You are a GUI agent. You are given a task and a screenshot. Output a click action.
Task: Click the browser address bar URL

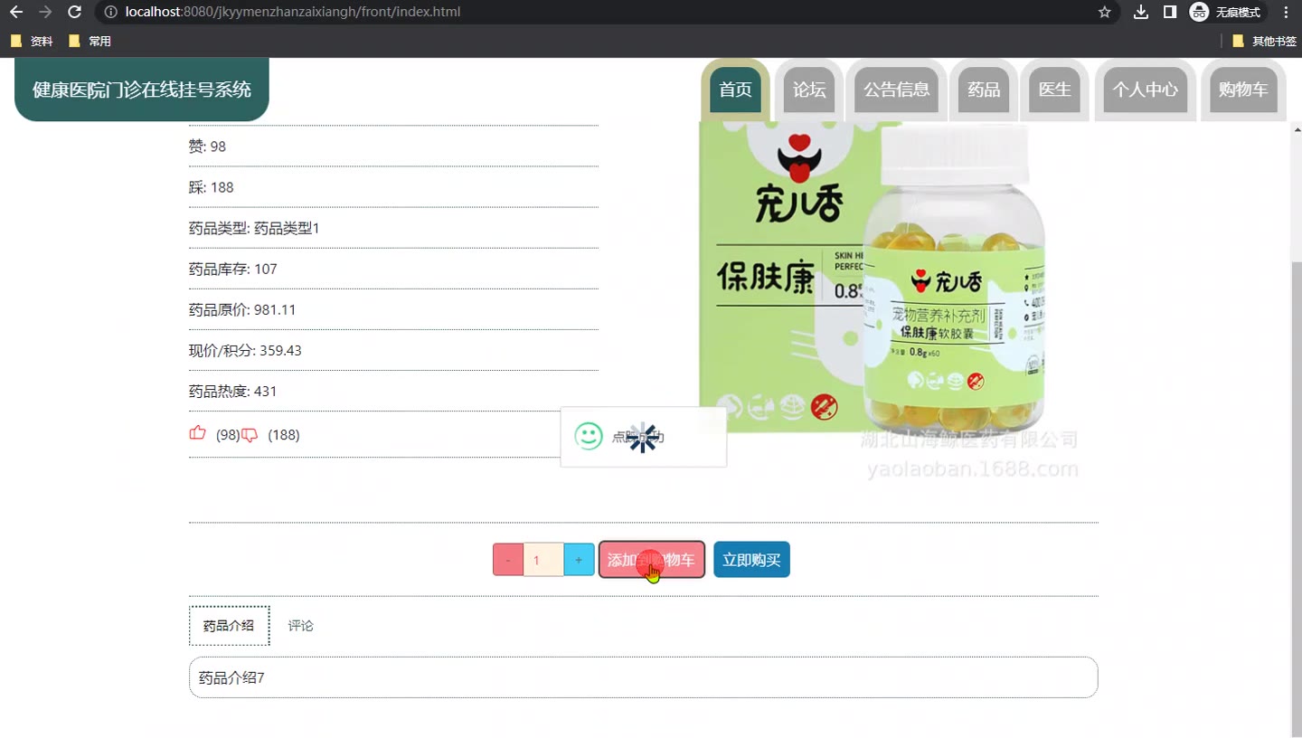(293, 12)
